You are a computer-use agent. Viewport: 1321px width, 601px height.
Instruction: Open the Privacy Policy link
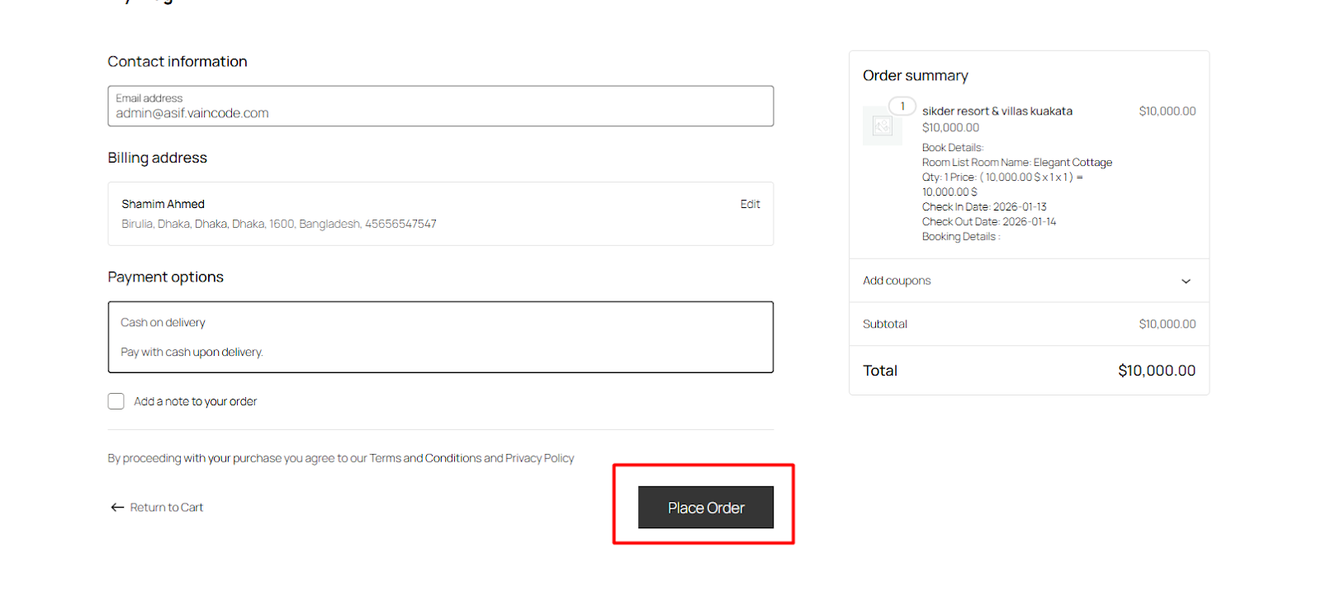539,458
